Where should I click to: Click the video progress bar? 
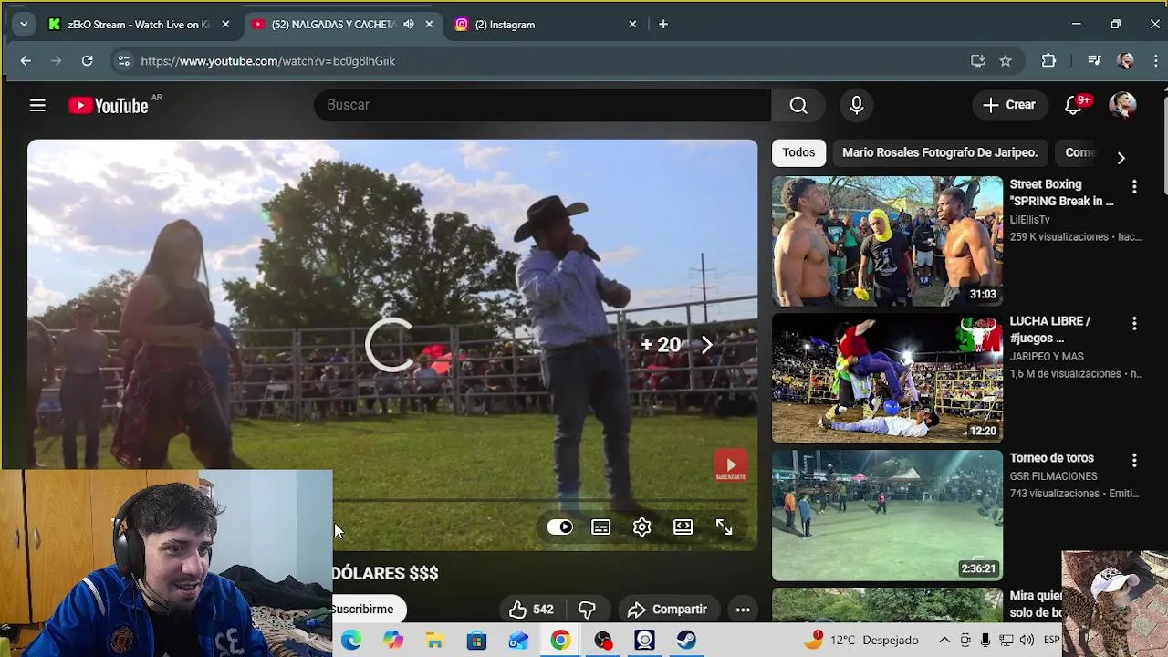(x=540, y=501)
